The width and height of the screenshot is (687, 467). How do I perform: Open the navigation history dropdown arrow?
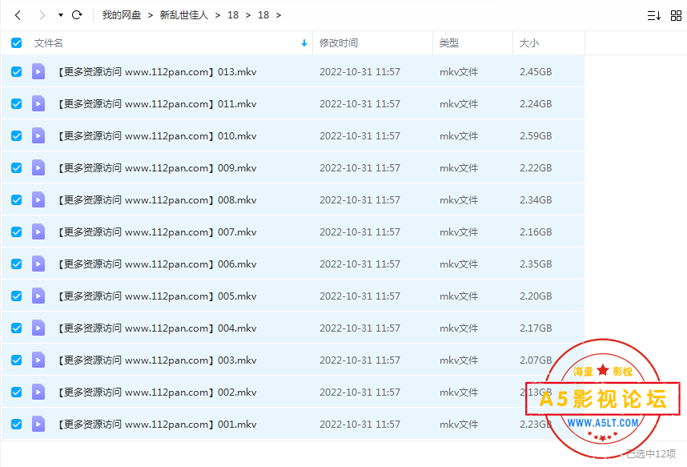pyautogui.click(x=61, y=15)
